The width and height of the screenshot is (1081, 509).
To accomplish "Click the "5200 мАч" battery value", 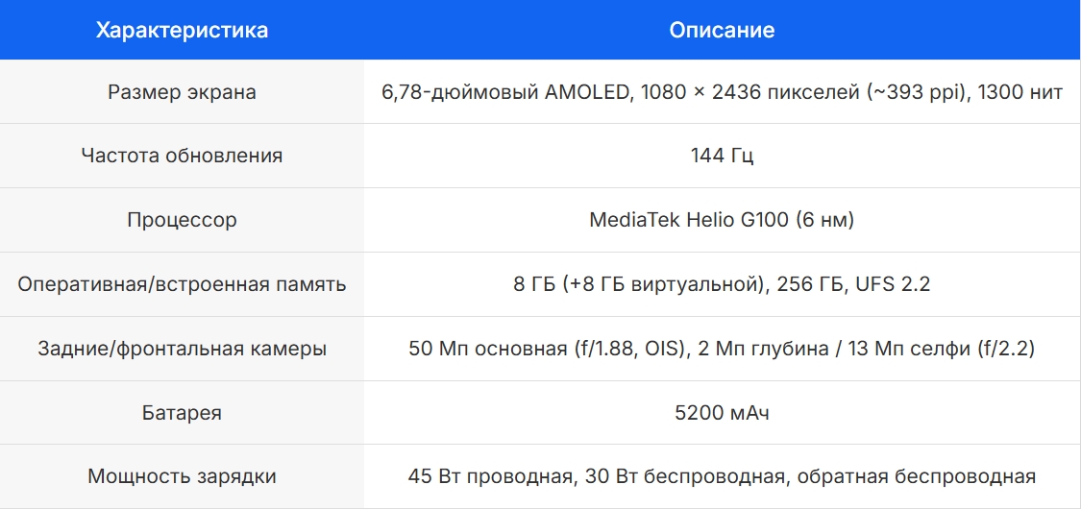I will pos(722,413).
